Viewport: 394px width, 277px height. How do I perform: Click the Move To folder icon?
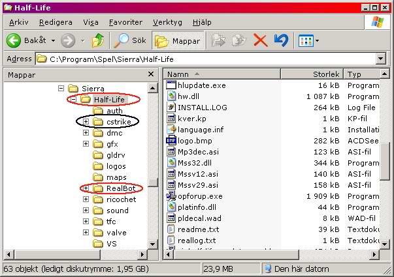pos(218,40)
